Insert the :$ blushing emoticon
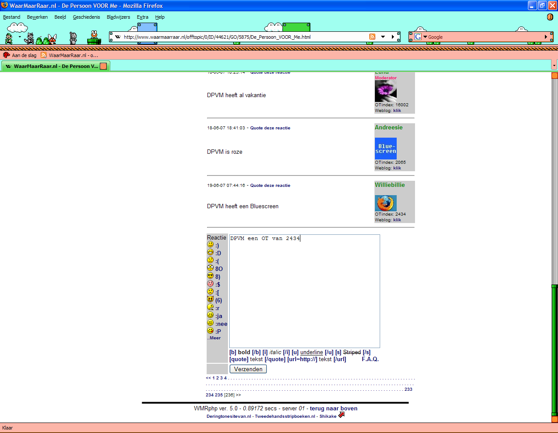This screenshot has height=433, width=558. (211, 284)
